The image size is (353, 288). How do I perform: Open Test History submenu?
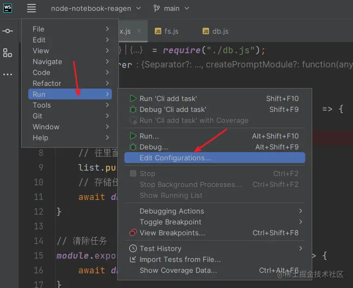[x=215, y=248]
